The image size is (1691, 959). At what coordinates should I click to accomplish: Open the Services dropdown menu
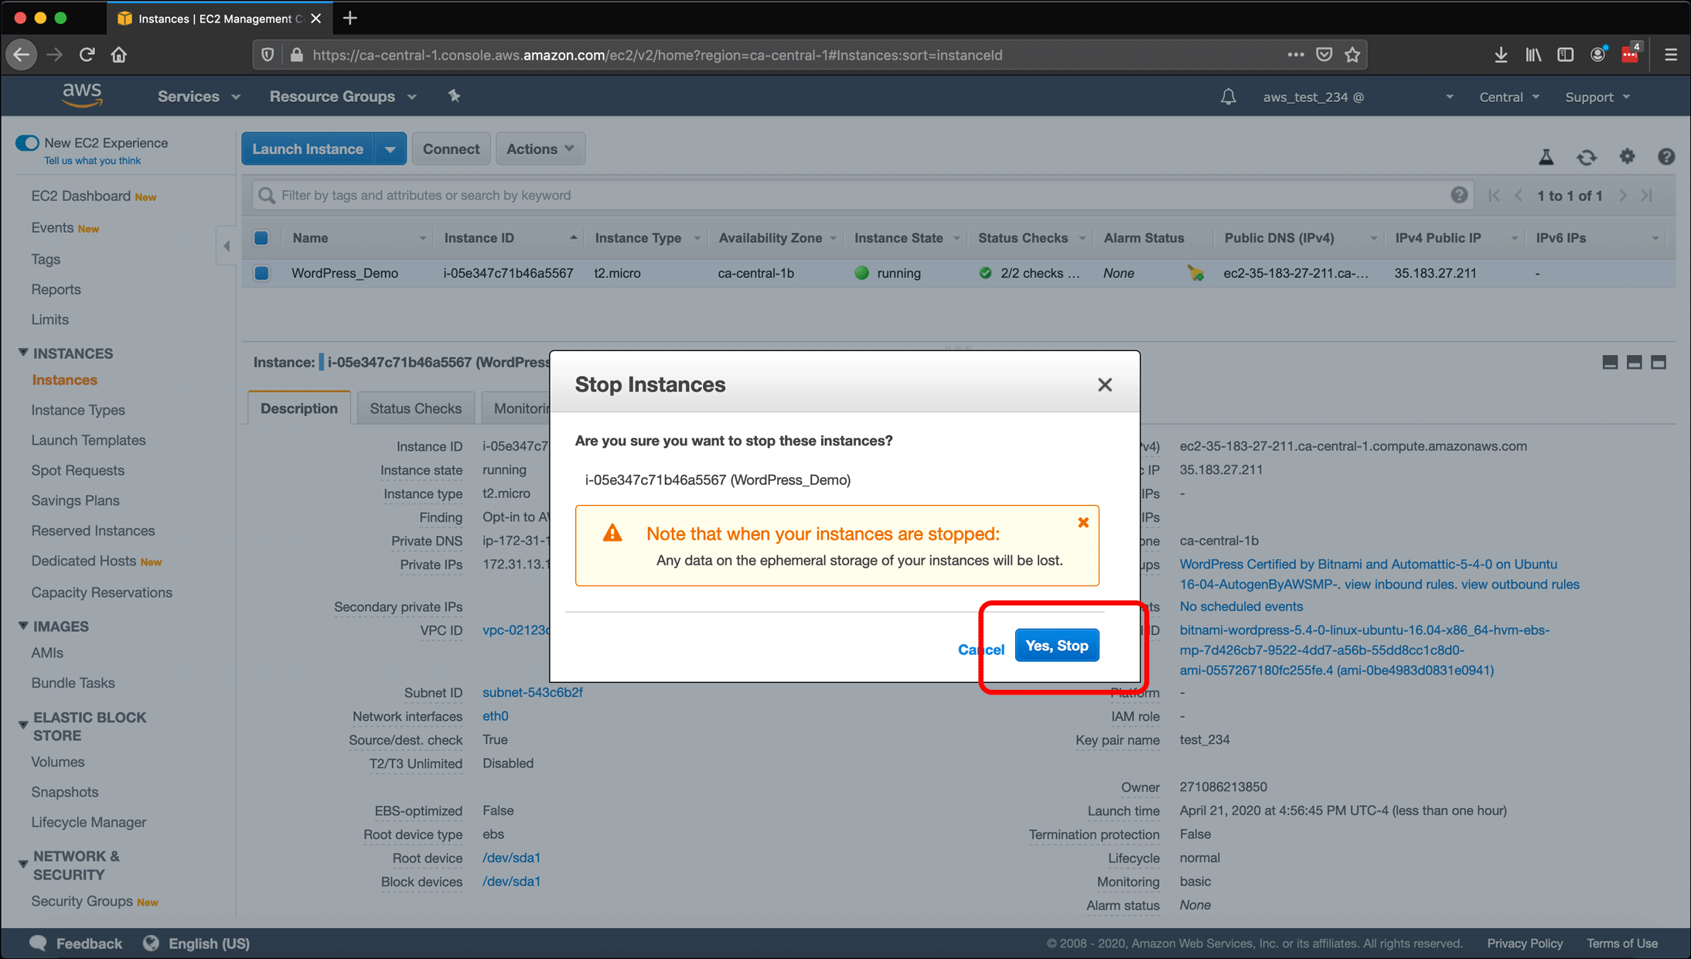[199, 97]
